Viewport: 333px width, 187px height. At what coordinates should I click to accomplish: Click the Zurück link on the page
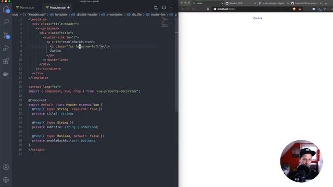[258, 18]
